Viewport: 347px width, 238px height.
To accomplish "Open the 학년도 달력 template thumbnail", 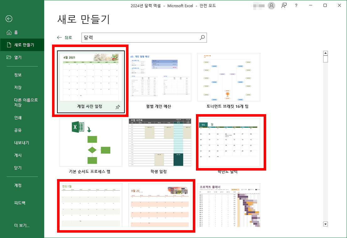I will tap(230, 143).
